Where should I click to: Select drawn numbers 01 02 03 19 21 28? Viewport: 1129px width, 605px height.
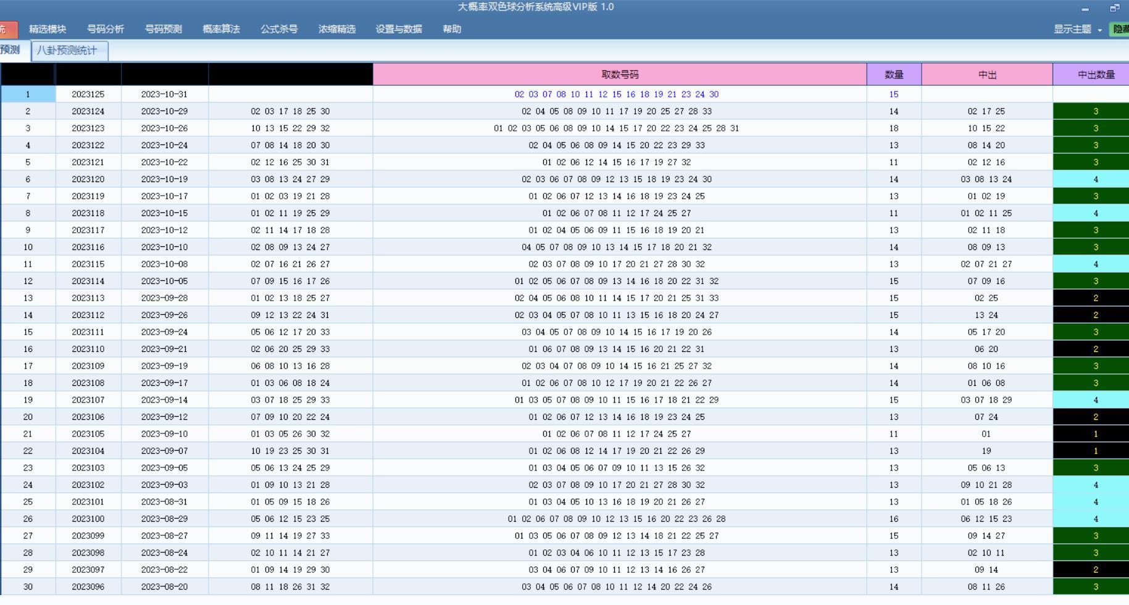click(x=291, y=196)
